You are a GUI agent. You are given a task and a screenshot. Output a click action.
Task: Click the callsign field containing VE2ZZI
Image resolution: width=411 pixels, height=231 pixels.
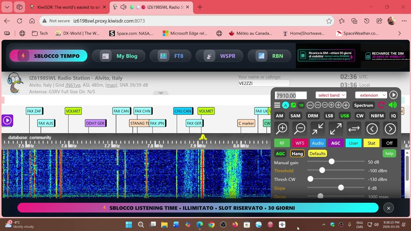click(x=264, y=83)
